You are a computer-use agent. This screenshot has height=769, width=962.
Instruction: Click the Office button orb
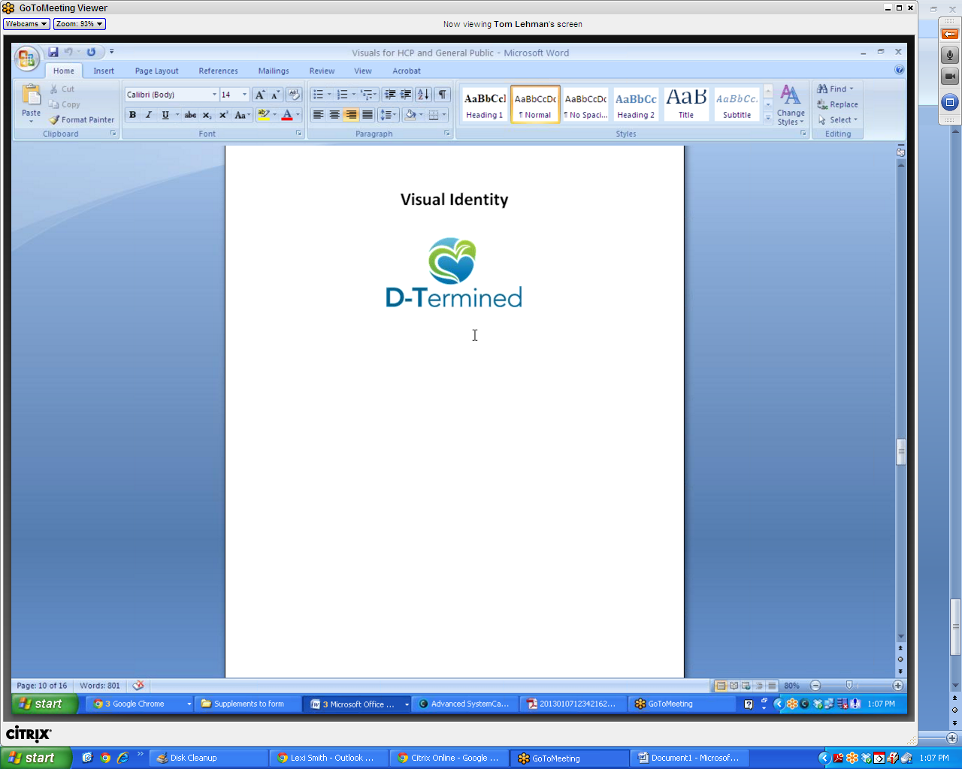[26, 58]
